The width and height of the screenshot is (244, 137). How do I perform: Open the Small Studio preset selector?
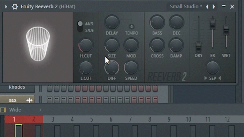click(186, 7)
